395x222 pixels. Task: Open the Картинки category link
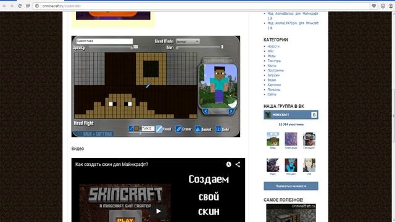274,85
